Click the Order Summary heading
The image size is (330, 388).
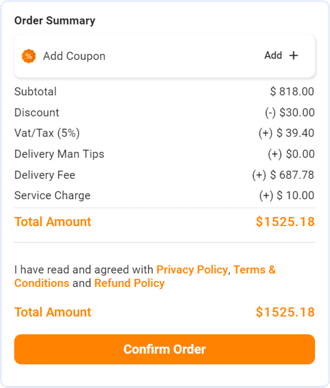55,21
